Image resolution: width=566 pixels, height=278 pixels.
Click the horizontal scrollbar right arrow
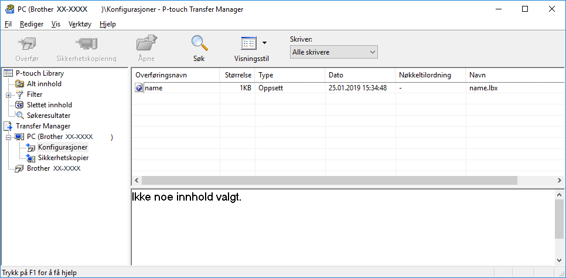pyautogui.click(x=560, y=180)
